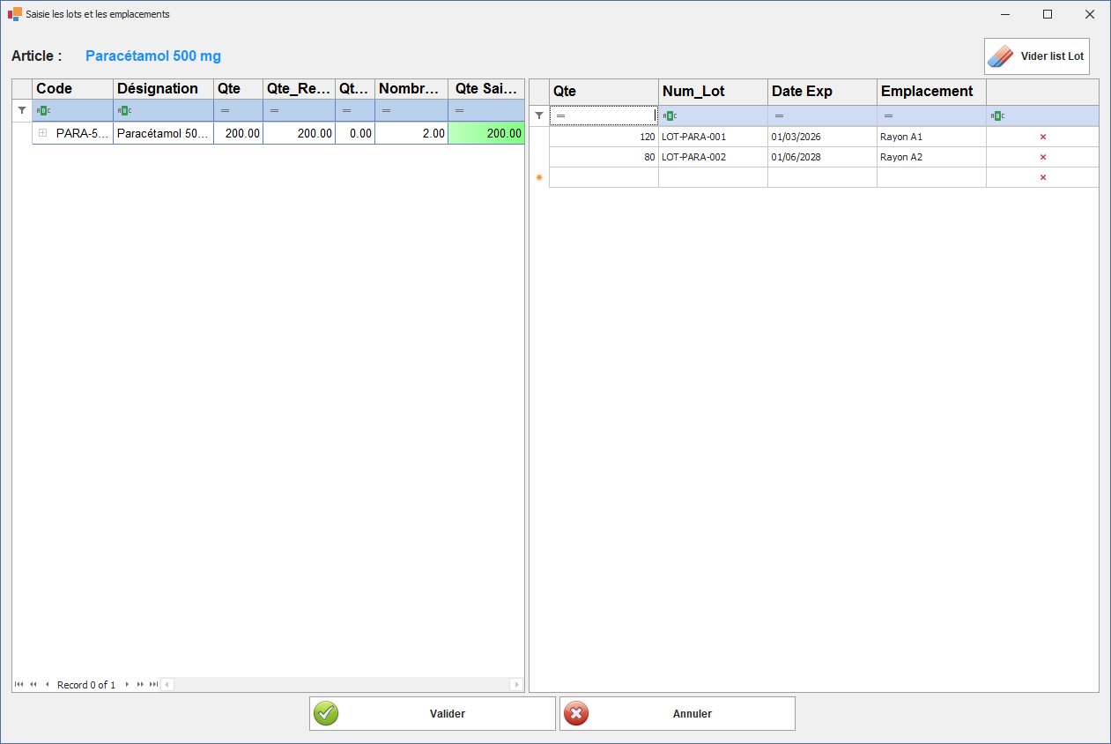1111x744 pixels.
Task: Clear lots with Vider list Lot button
Action: 1036,56
